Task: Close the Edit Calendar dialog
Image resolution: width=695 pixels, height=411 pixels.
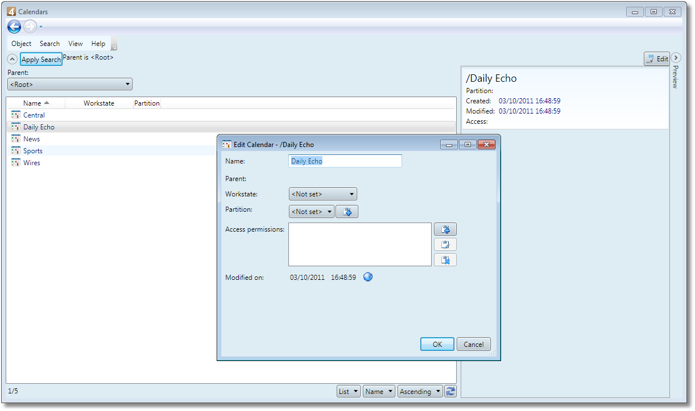Action: [486, 145]
